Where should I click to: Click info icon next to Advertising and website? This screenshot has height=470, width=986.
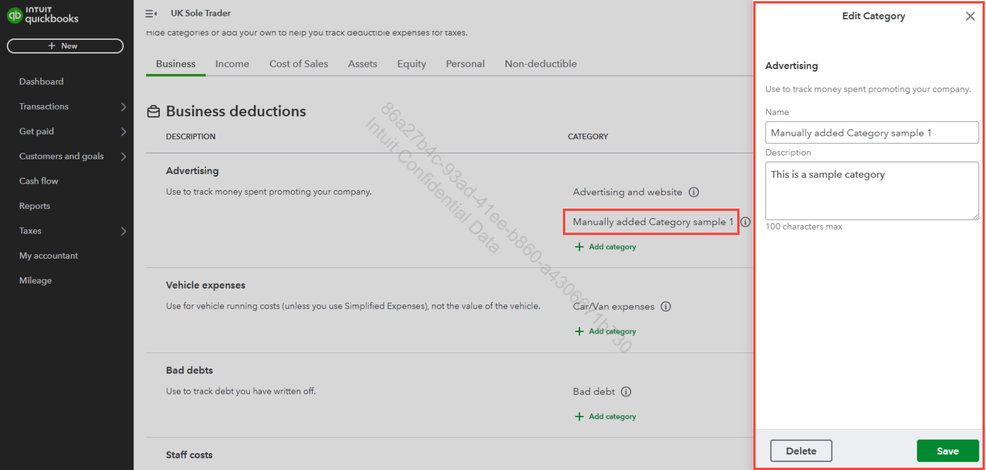coord(694,192)
